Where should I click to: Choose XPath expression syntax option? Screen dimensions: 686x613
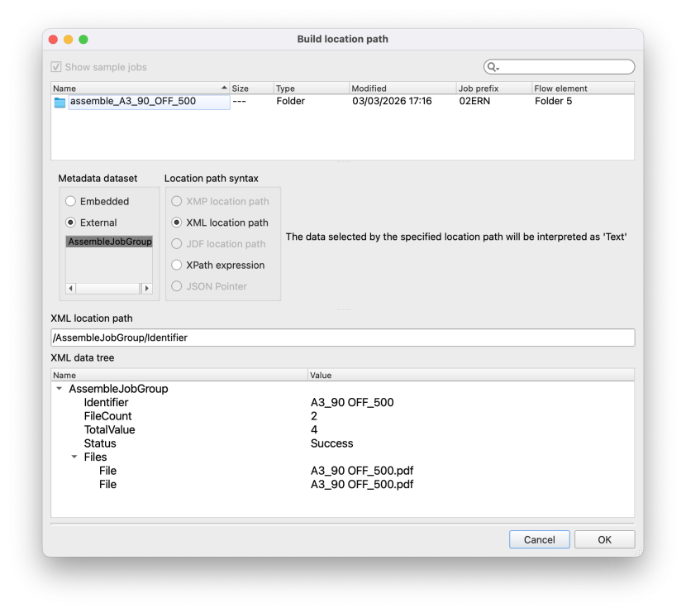(x=177, y=266)
